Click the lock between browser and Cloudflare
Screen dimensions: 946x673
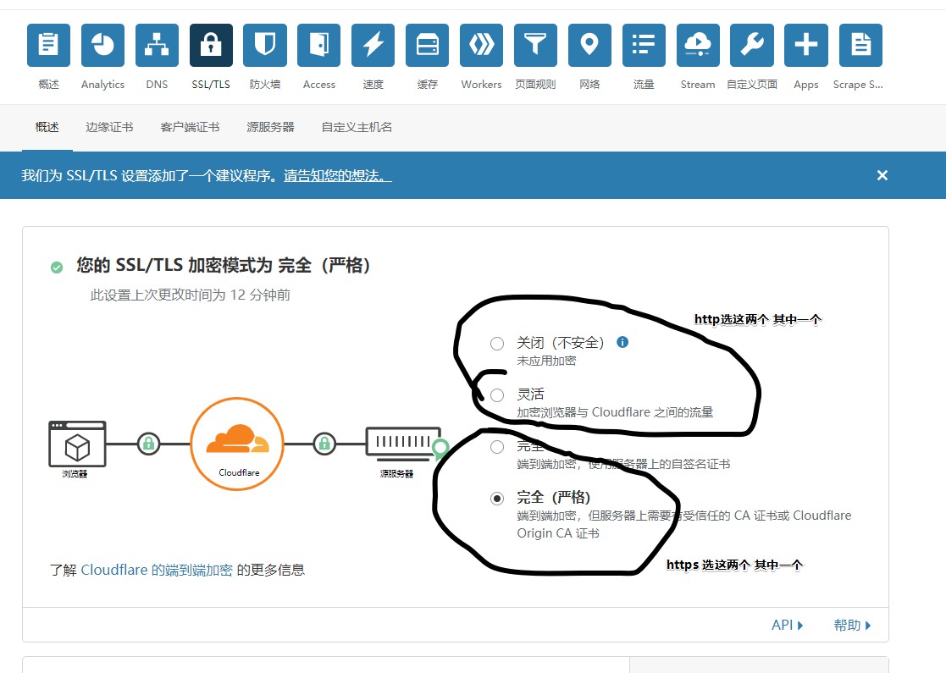[x=148, y=444]
